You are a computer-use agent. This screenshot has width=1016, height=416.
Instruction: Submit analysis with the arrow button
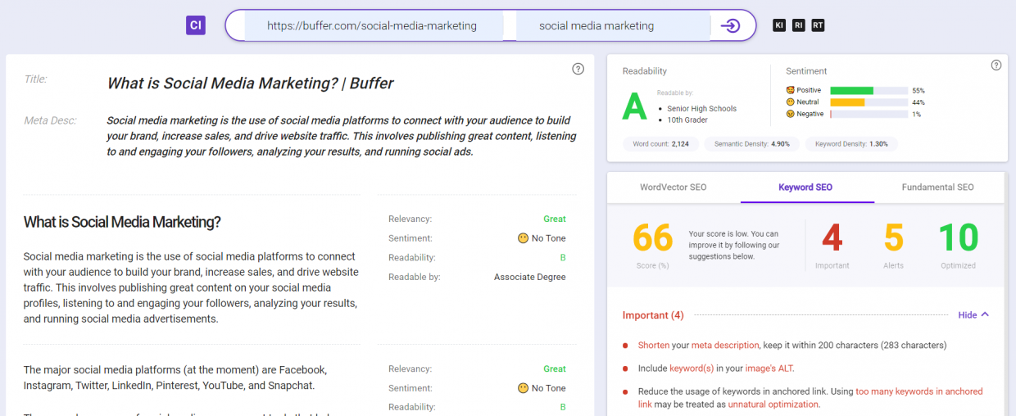click(x=730, y=25)
